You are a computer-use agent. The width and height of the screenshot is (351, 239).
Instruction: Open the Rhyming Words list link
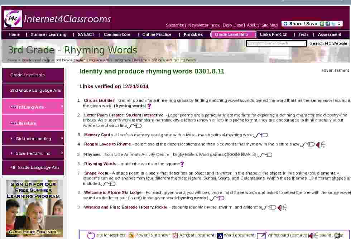click(x=100, y=164)
